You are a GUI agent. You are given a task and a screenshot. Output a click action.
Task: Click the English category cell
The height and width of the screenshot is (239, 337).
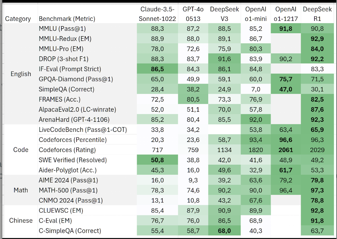click(x=21, y=74)
